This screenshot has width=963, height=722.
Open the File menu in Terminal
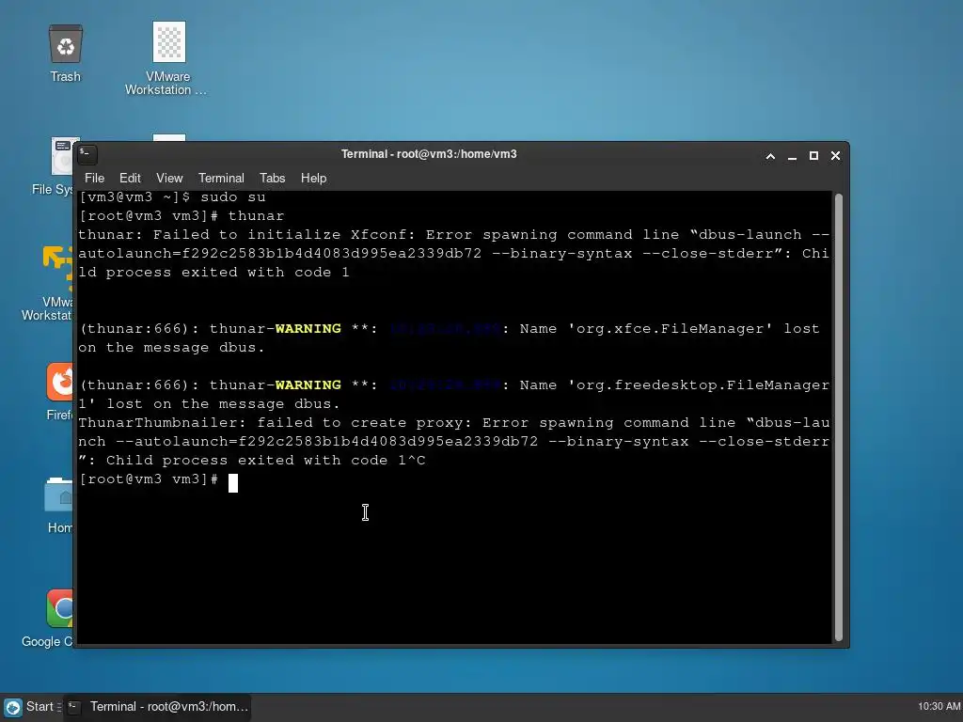[x=94, y=178]
